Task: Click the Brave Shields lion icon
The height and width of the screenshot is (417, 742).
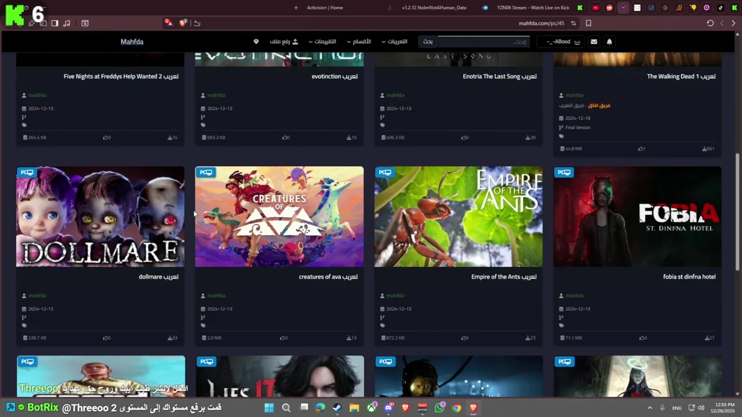Action: pos(183,23)
